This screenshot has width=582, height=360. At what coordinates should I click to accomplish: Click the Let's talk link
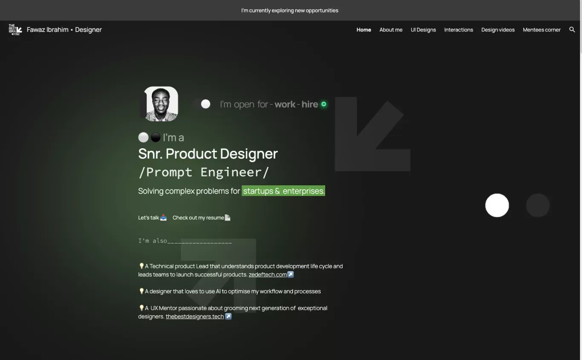pos(149,218)
